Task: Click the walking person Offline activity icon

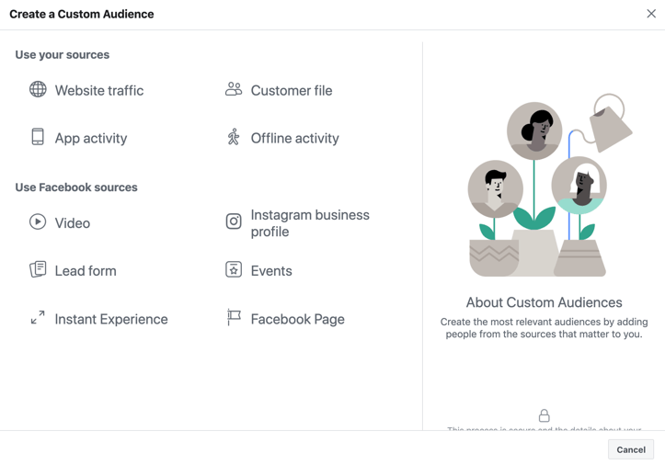Action: click(x=234, y=137)
